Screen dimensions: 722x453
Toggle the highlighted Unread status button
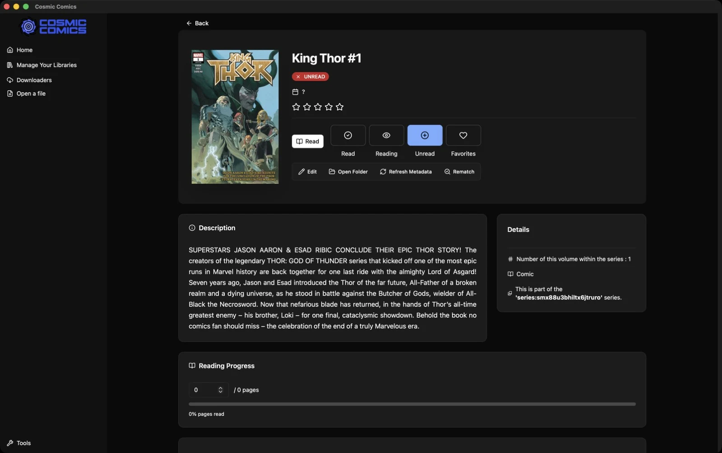click(425, 135)
